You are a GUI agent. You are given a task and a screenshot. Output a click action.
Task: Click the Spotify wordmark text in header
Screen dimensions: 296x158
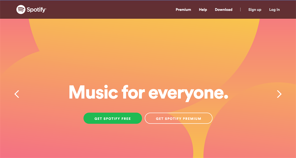click(36, 10)
